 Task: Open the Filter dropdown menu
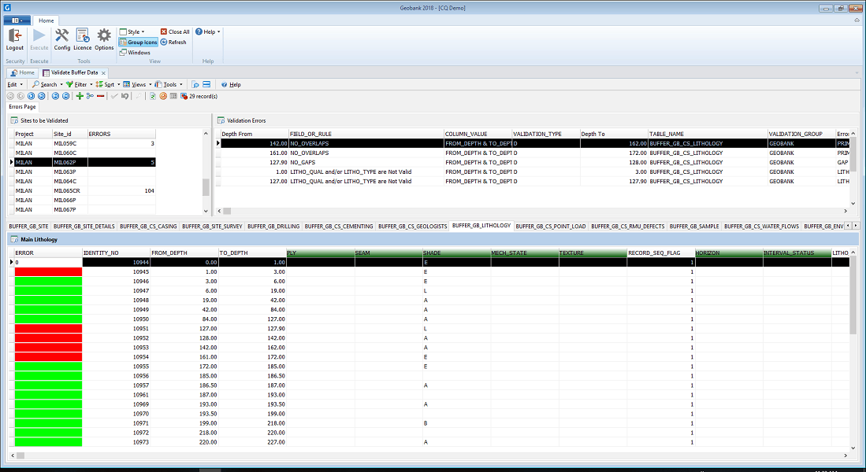(79, 84)
